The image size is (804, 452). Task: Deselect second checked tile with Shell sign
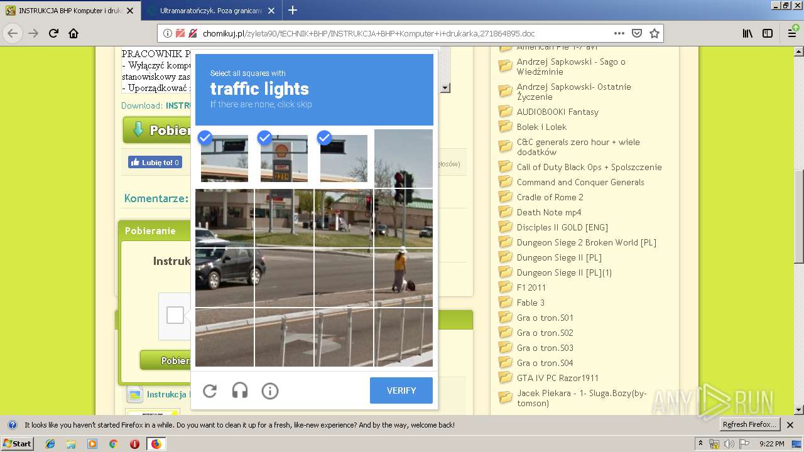tap(284, 158)
